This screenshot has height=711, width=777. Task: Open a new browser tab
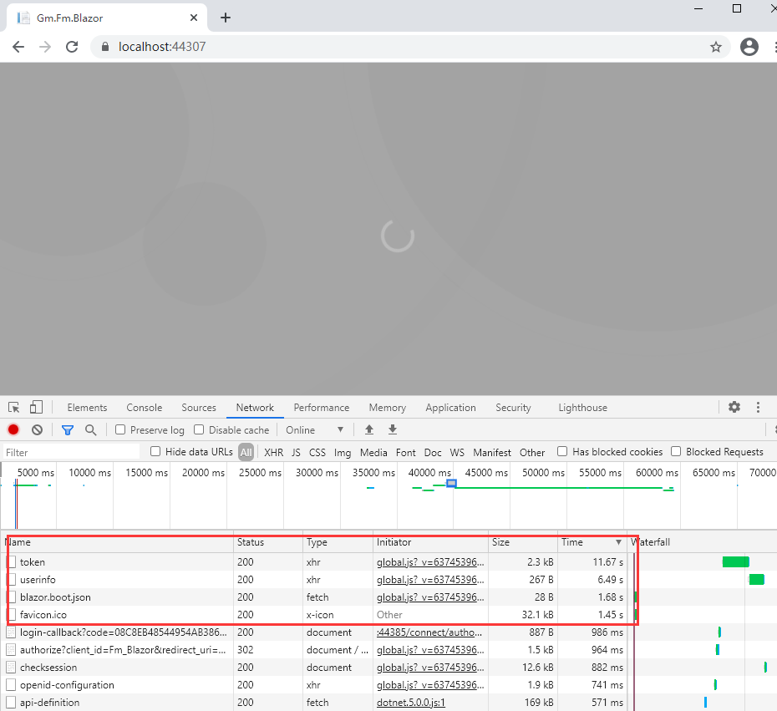tap(226, 18)
